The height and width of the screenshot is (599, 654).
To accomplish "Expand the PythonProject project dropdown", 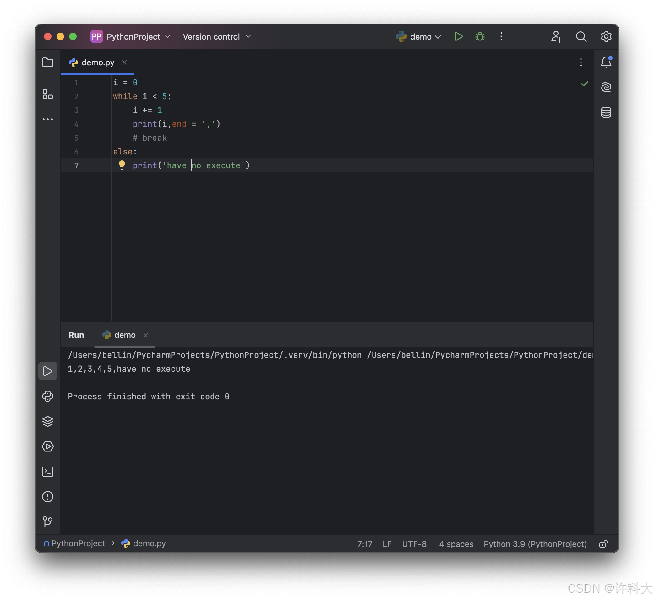I will tap(130, 37).
